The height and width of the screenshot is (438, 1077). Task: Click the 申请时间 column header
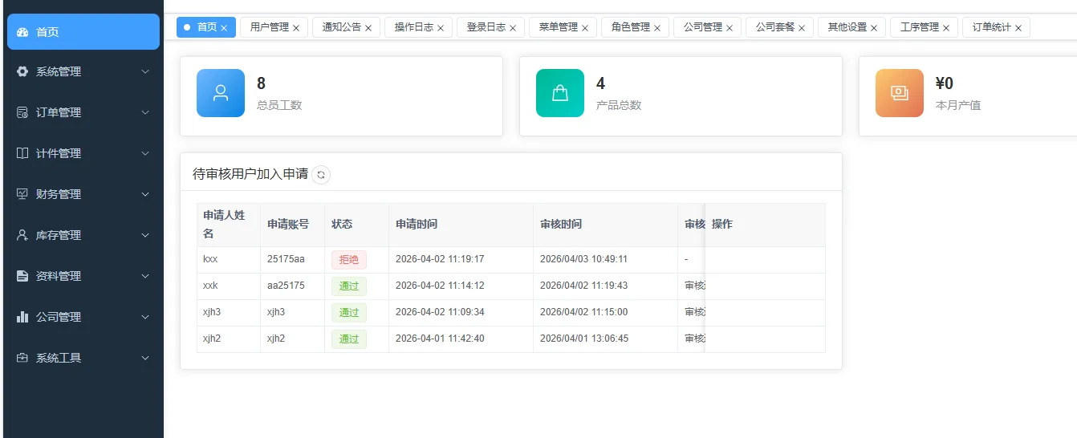(x=417, y=225)
